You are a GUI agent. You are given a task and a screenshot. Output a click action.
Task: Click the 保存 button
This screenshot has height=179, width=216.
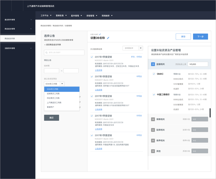pyautogui.click(x=183, y=36)
